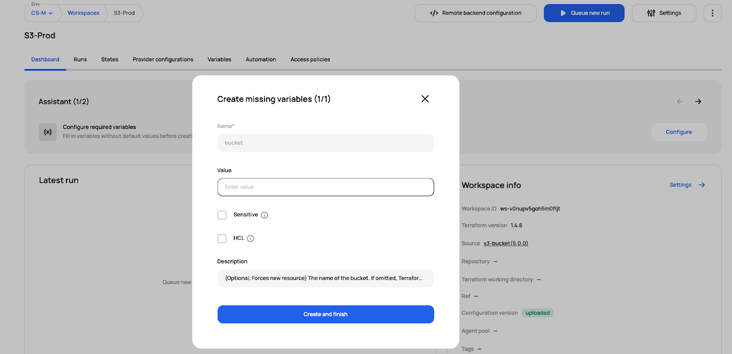Click the workspace ID ws-v0nupv5goh5m0fljt
Screen dimensions: 732x354
530,209
